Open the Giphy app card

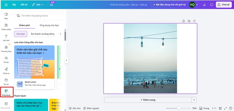coord(31,105)
